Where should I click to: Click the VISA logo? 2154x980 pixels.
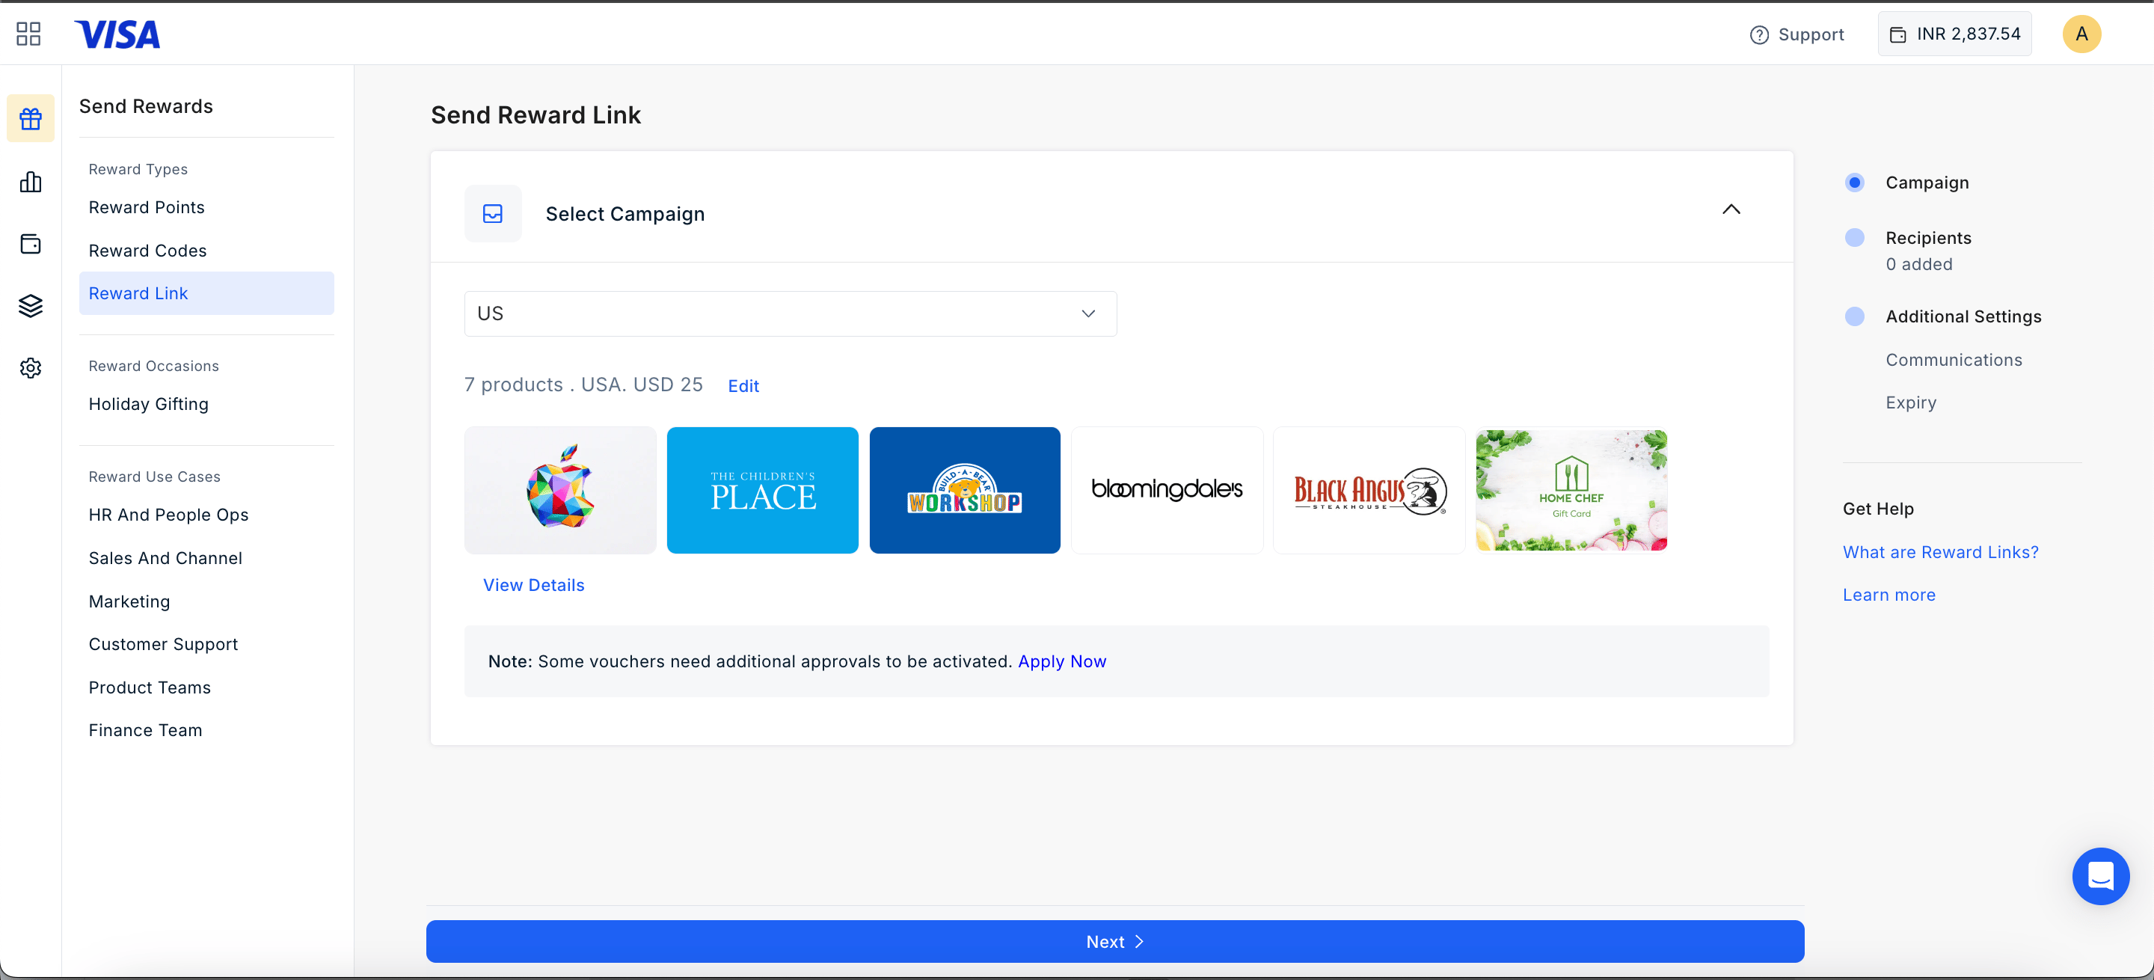[x=117, y=34]
